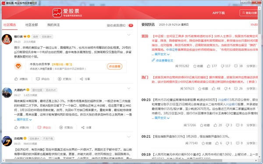263x164 pixels.
Task: Click the orange member diamond icon
Action: [18, 66]
